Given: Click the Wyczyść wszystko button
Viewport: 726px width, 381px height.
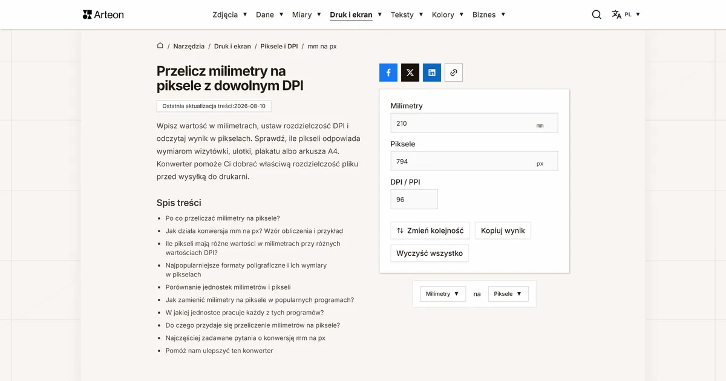Looking at the screenshot, I should (x=430, y=253).
